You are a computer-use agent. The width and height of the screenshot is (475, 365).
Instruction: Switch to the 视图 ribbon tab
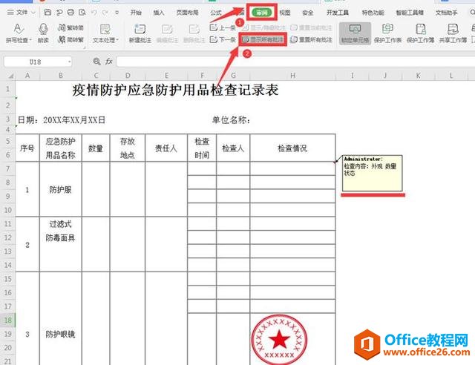coord(285,13)
